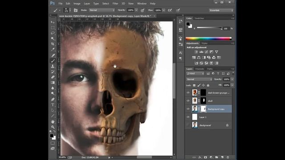Toggle Lock position
Image resolution: width=285 pixels, height=160 pixels.
(x=204, y=85)
